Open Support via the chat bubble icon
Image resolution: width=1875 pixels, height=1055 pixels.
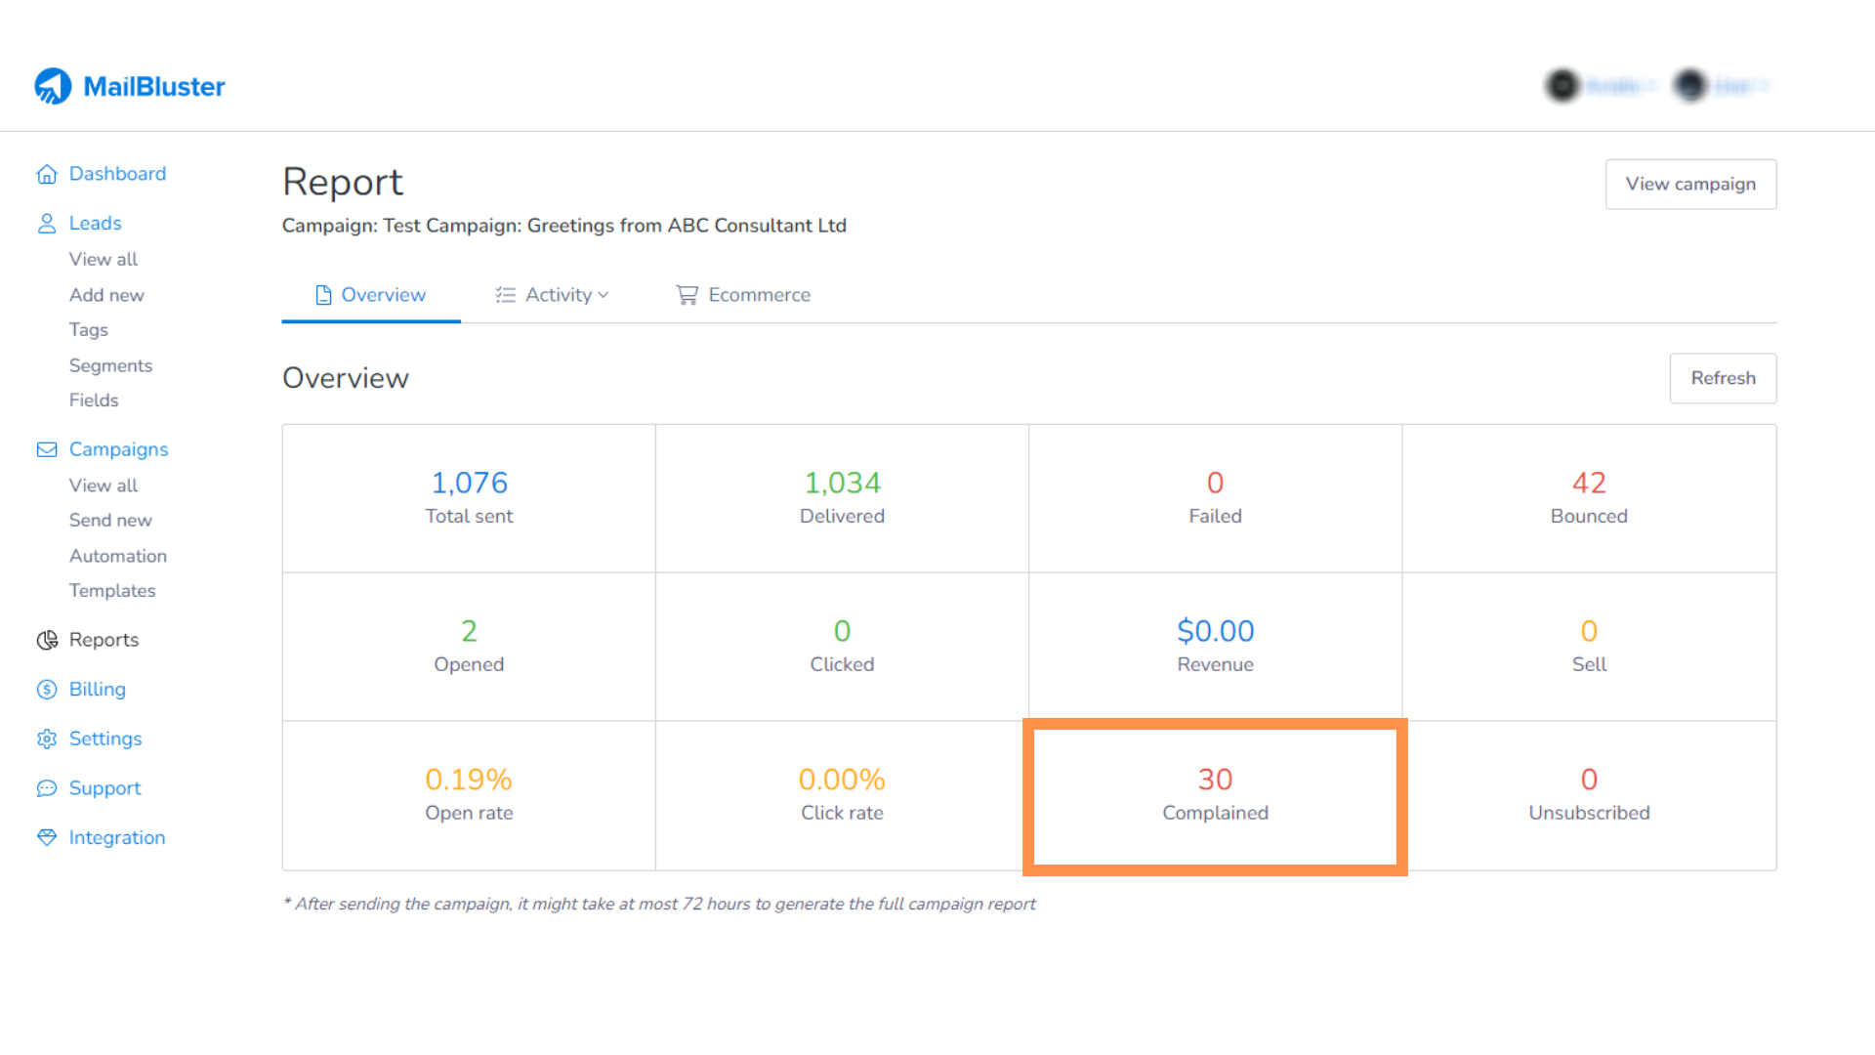tap(46, 787)
